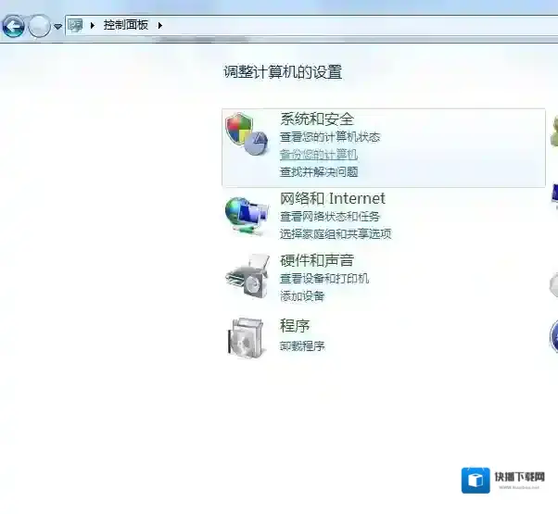Click the Forward navigation arrow button
Screen dimensions: 558x514
(39, 26)
